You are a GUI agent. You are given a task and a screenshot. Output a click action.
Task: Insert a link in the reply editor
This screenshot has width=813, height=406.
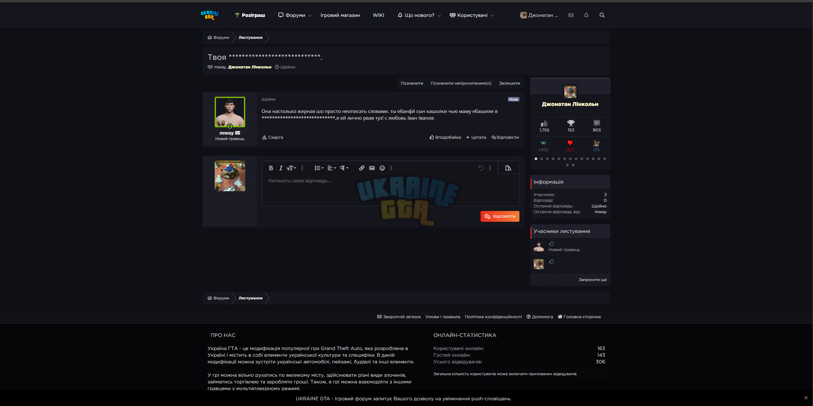click(x=362, y=168)
